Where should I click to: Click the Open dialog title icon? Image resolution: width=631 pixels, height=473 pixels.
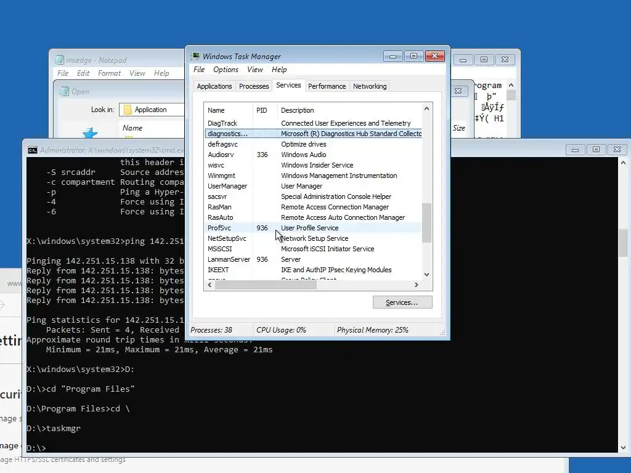click(x=64, y=91)
